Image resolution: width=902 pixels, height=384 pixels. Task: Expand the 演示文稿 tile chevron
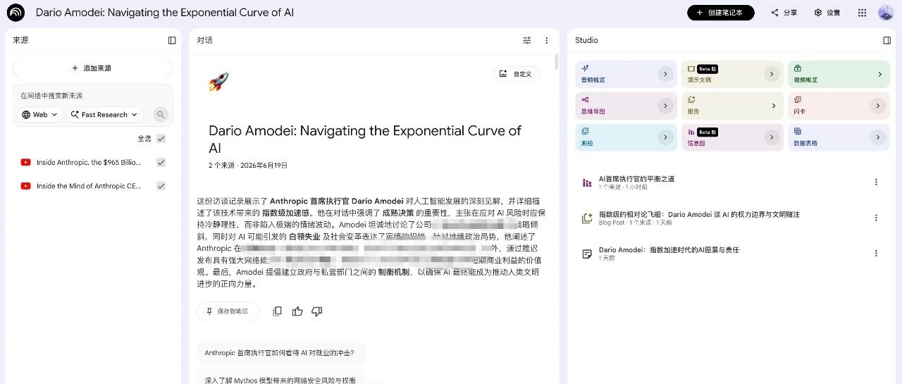coord(772,74)
